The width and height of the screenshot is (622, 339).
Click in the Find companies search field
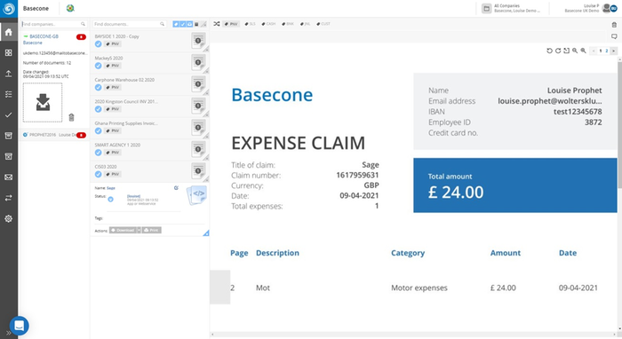[53, 24]
